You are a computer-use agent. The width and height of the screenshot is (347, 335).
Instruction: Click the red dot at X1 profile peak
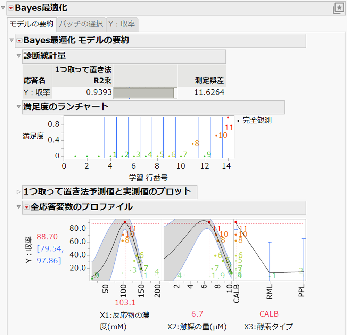125,222
